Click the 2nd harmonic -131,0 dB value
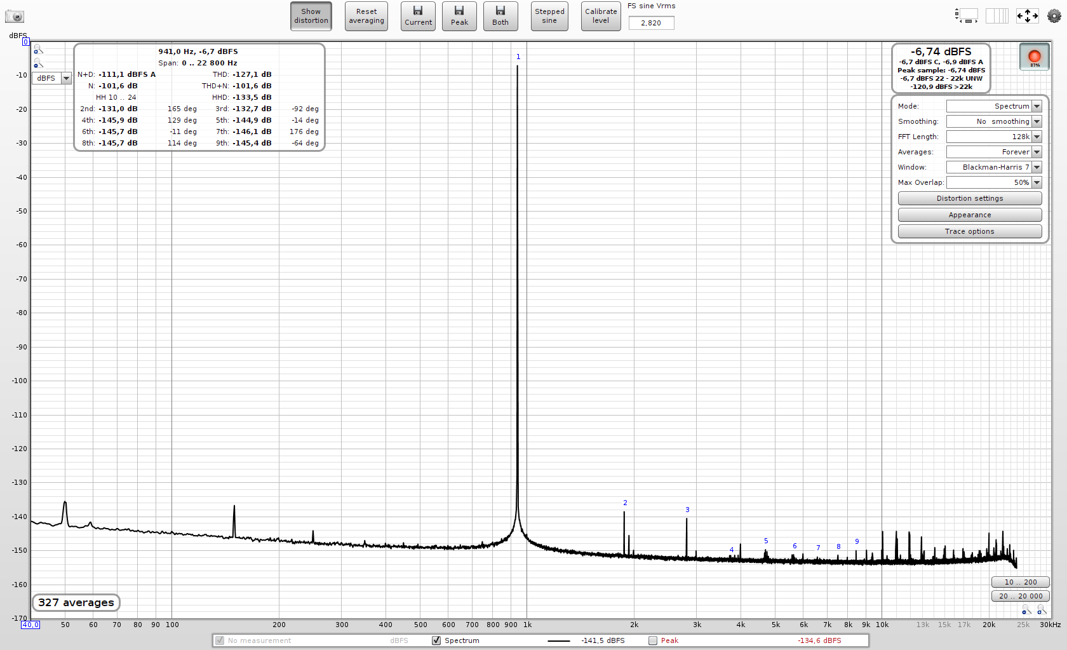Screen dimensions: 1067x650 [117, 109]
